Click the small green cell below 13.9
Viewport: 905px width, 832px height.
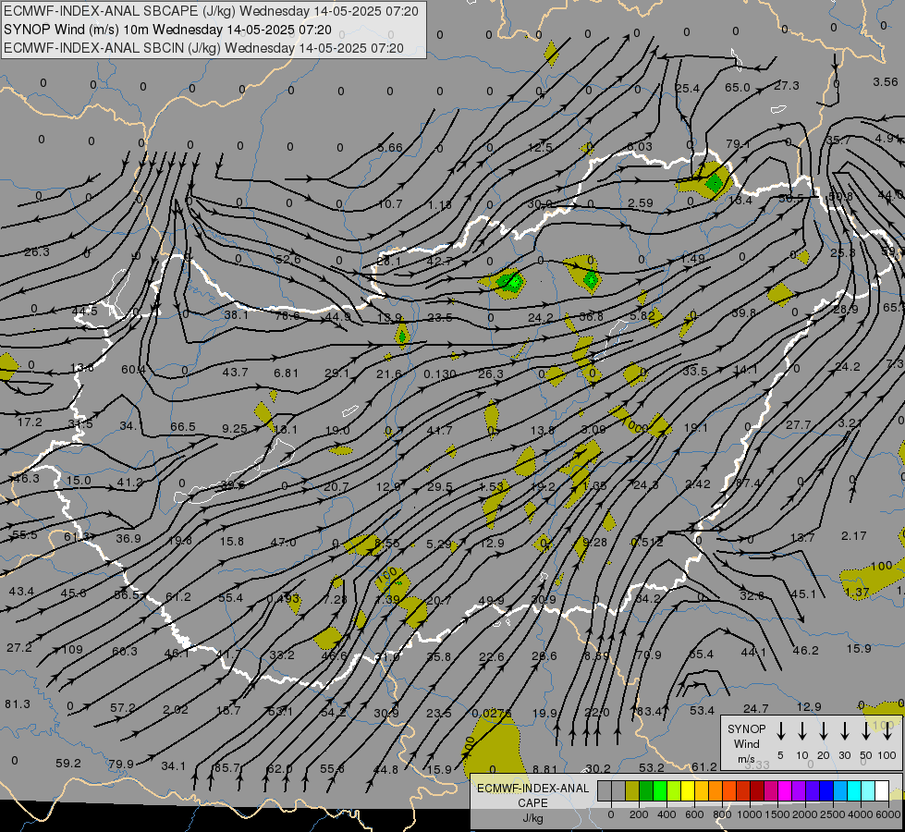coord(402,336)
